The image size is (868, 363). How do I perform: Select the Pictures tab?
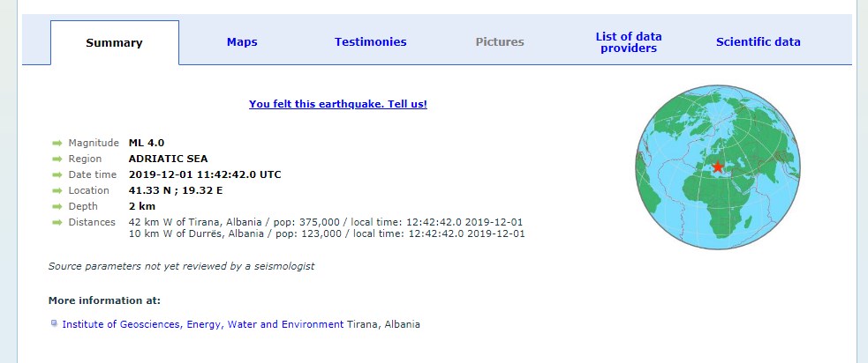tap(500, 41)
